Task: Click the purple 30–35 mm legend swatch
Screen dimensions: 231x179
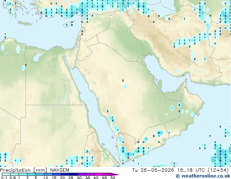Action: (x=82, y=174)
